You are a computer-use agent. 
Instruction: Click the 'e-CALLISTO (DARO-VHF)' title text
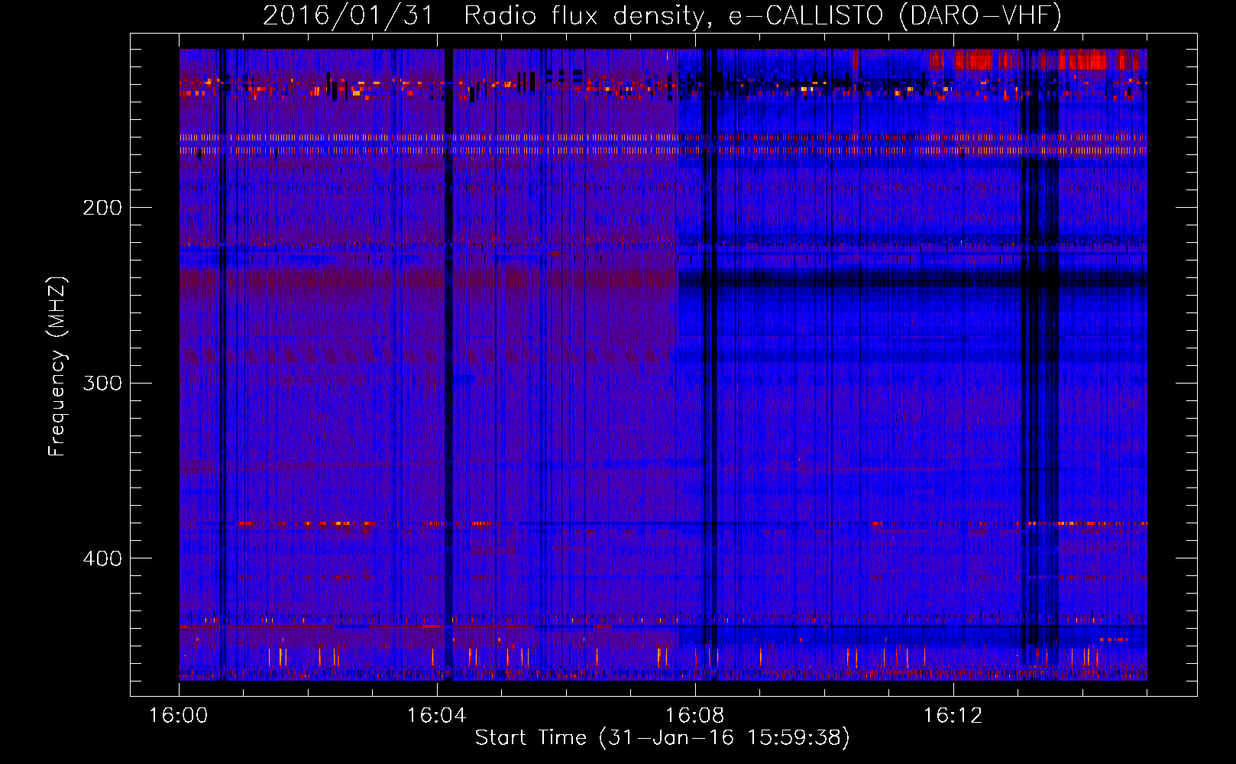point(895,15)
